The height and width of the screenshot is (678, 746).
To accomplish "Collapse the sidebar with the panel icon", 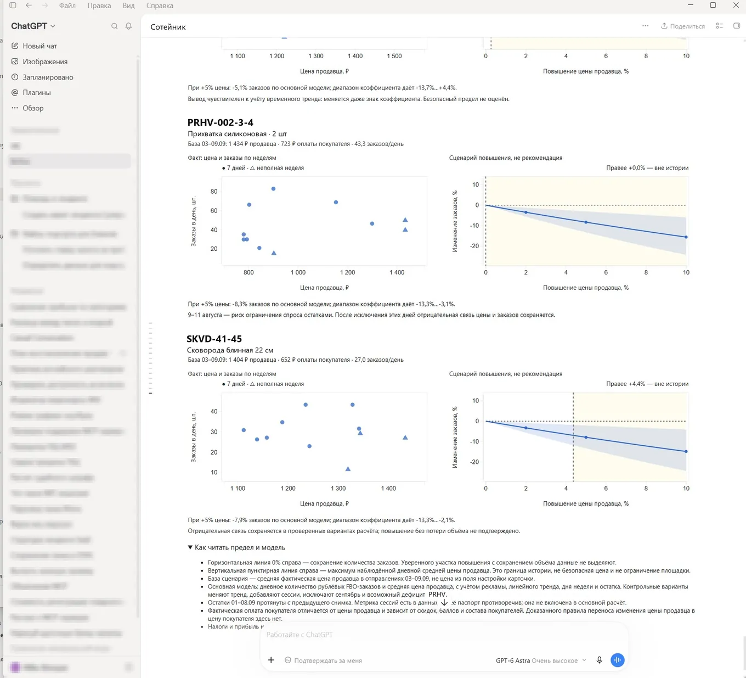I will click(13, 5).
